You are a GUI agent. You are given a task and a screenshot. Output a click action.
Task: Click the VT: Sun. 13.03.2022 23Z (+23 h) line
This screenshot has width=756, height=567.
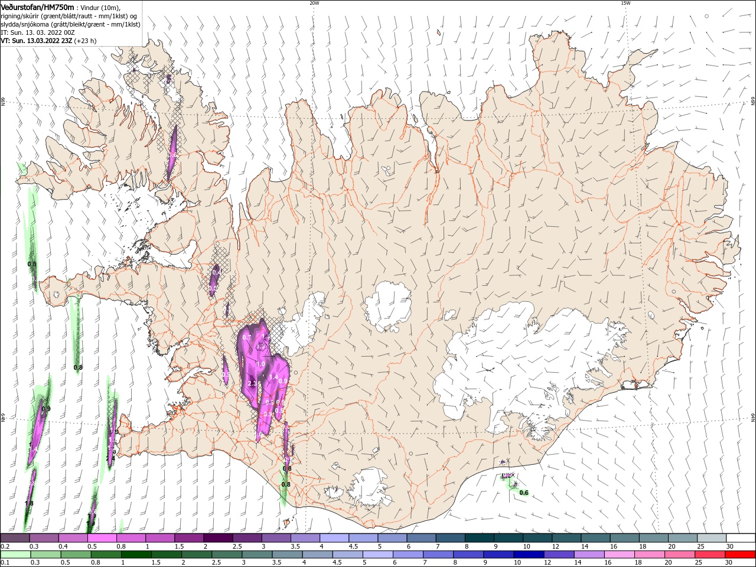tap(48, 41)
